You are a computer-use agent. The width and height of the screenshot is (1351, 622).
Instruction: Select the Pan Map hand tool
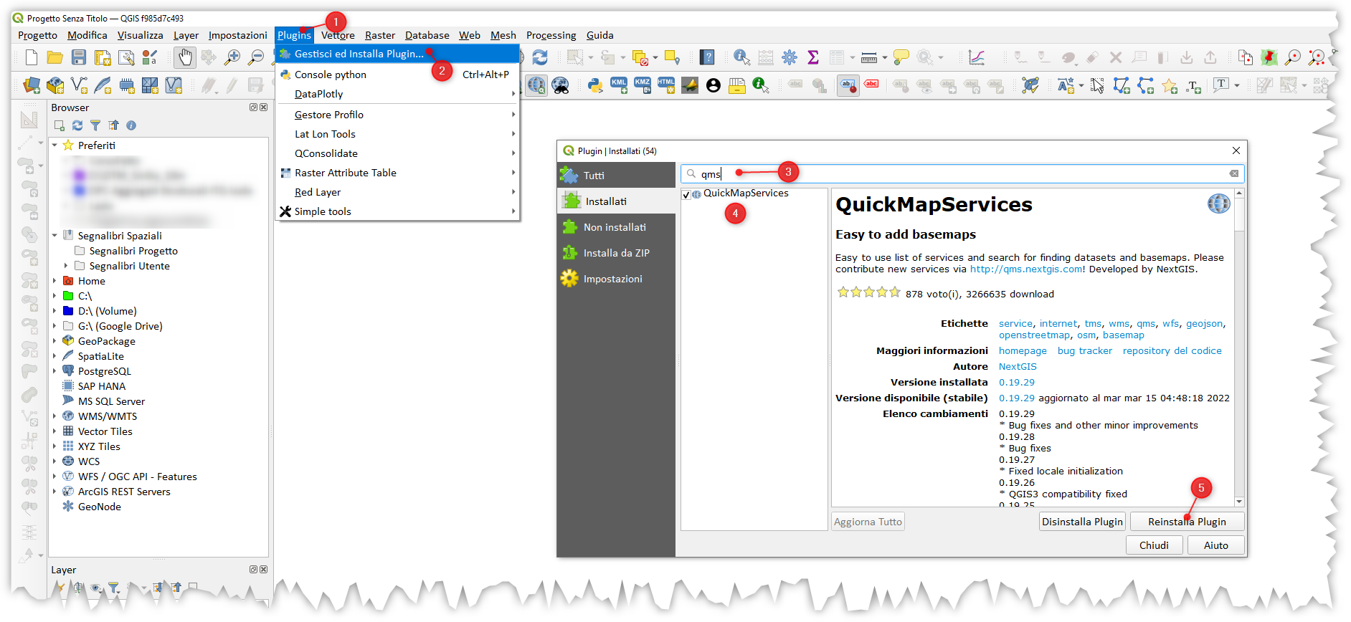tap(185, 57)
